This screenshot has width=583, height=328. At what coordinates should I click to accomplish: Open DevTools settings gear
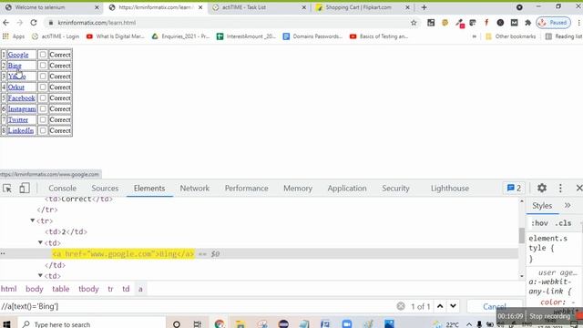pyautogui.click(x=542, y=189)
